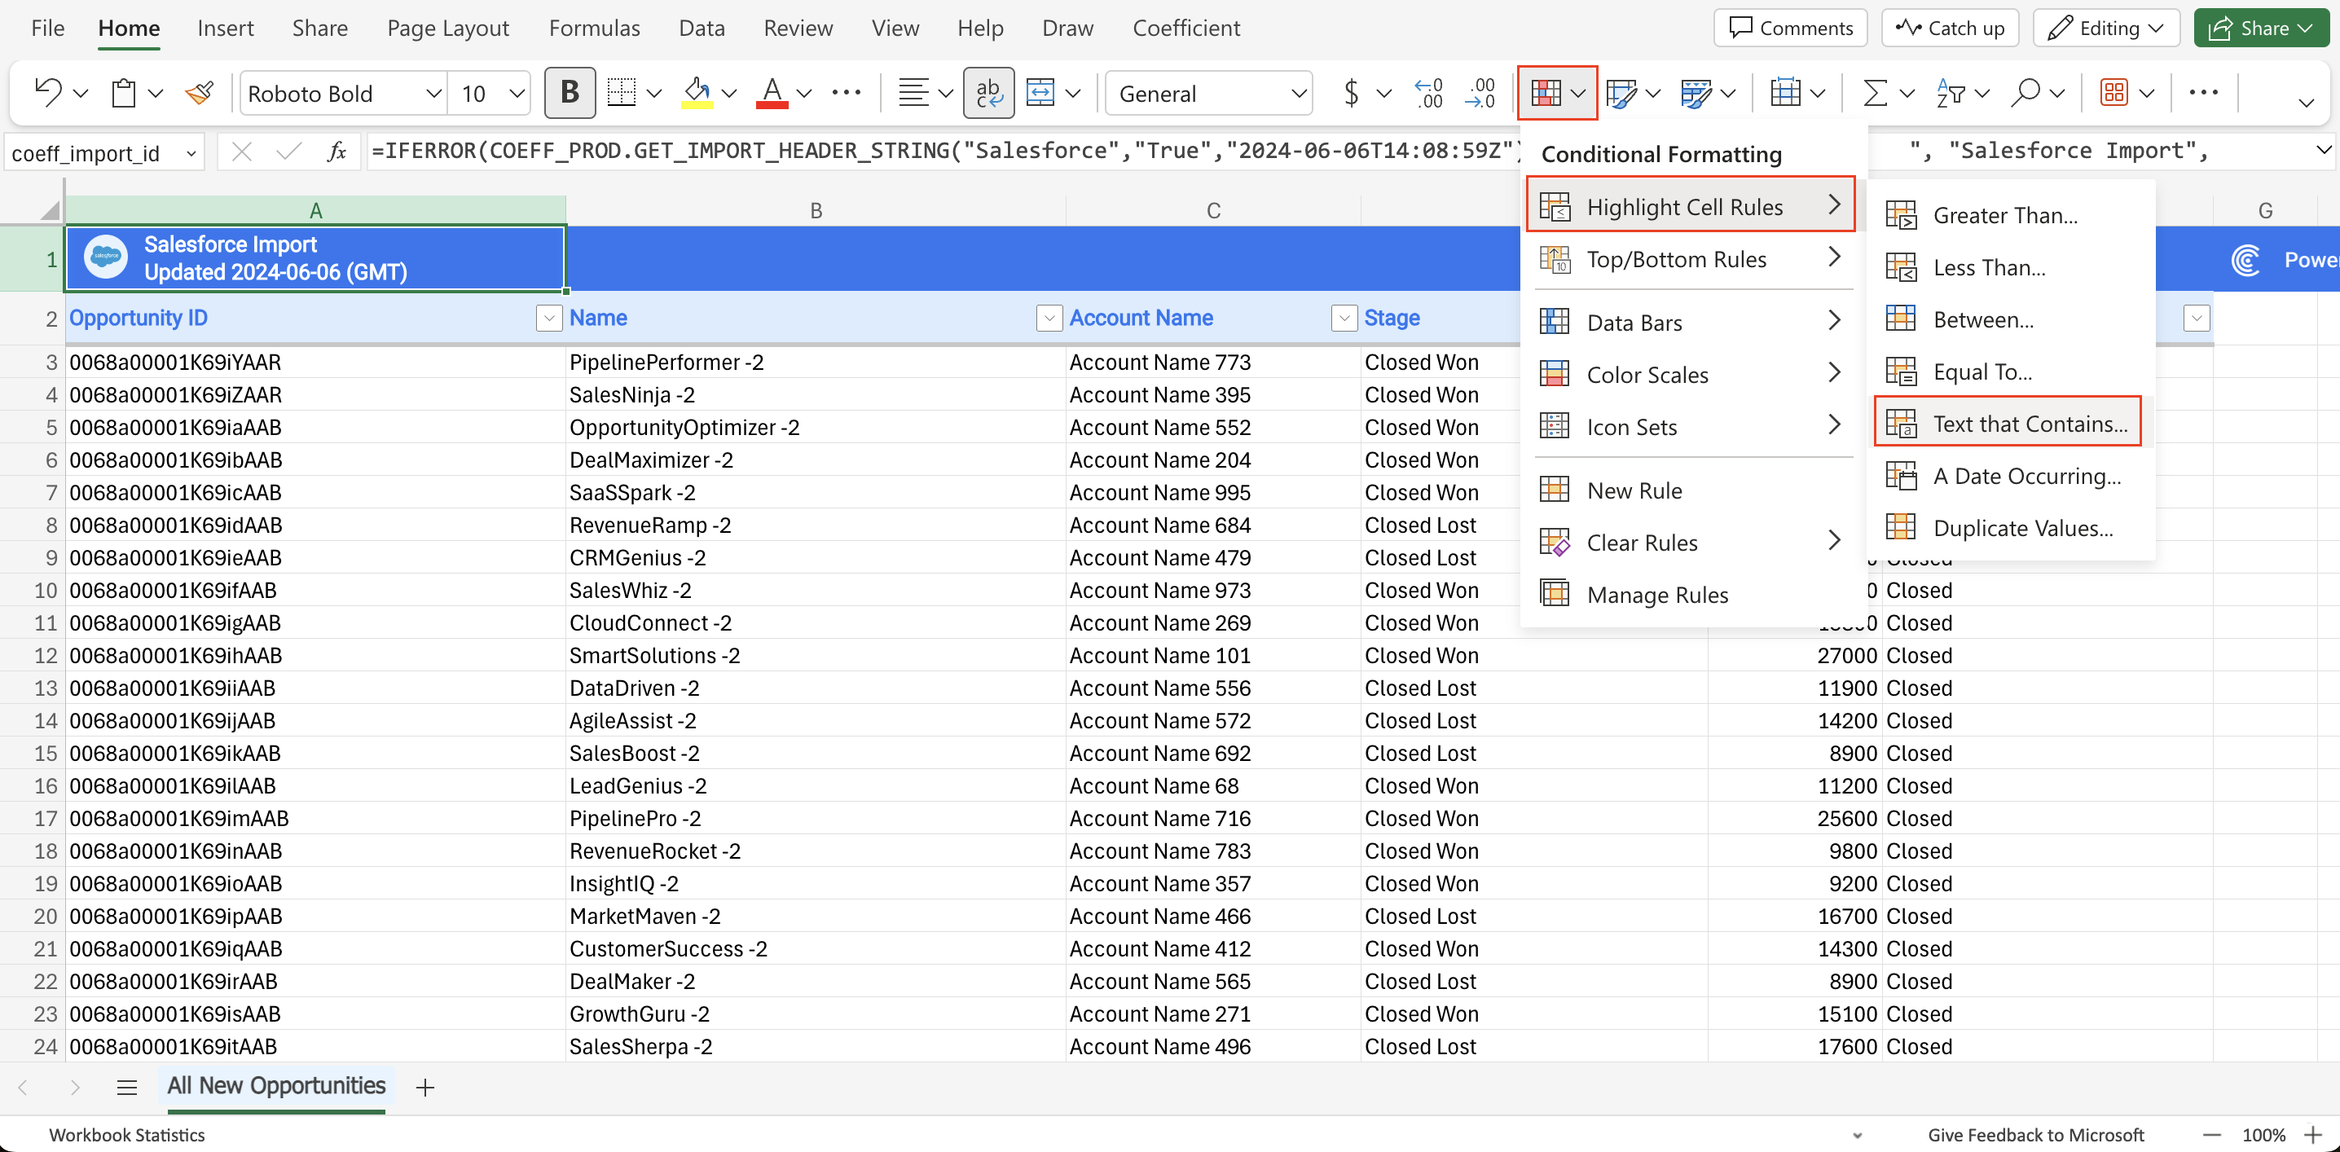Click the Find magnifier icon
This screenshot has height=1152, width=2340.
pos(2025,93)
